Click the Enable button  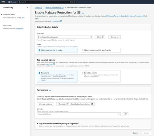pyautogui.click(x=147, y=133)
